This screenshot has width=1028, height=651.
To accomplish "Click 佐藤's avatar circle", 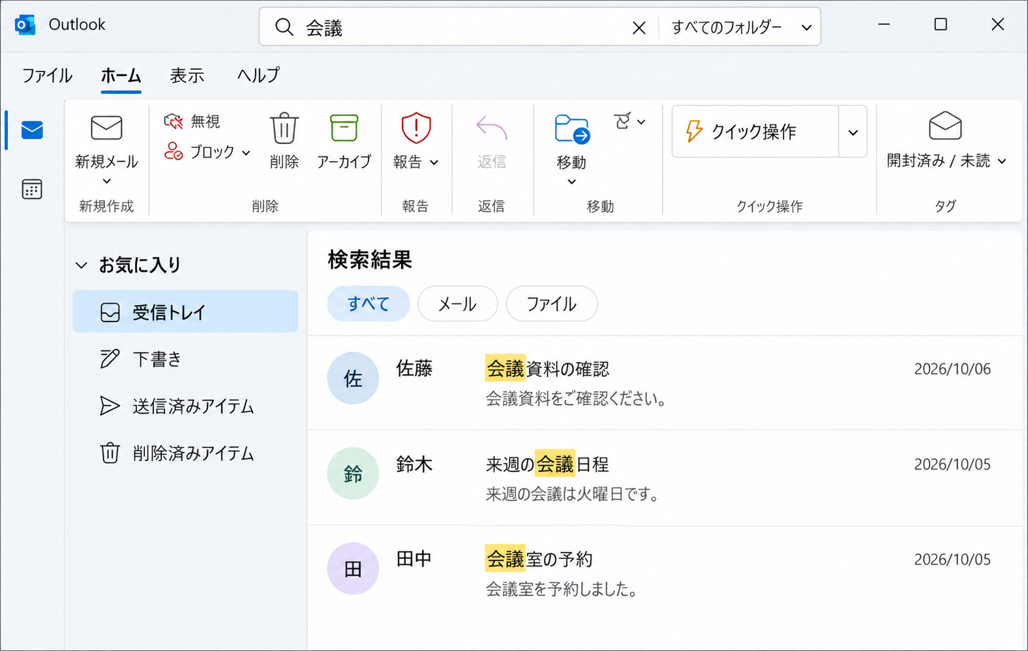I will point(353,378).
